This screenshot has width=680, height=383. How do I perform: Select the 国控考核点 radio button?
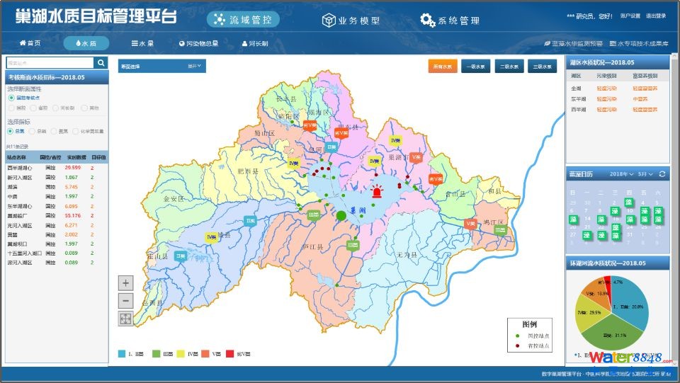point(11,98)
